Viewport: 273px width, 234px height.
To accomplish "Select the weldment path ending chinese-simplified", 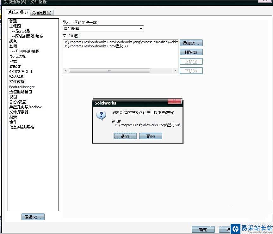I will 121,42.
